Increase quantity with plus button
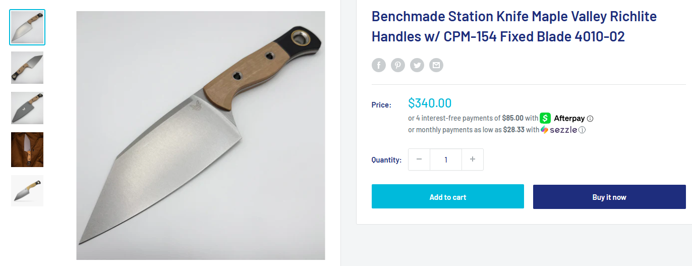 473,159
